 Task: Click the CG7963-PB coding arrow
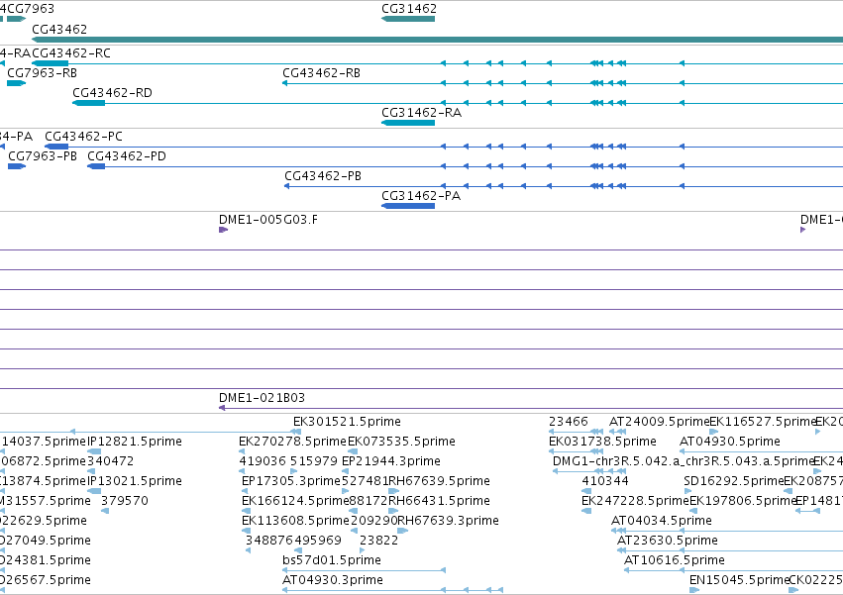coord(17,166)
